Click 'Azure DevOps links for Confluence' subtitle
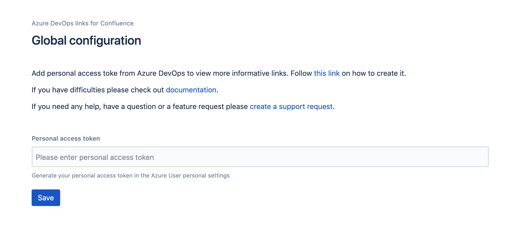Viewport: 518px width, 246px height. click(82, 23)
